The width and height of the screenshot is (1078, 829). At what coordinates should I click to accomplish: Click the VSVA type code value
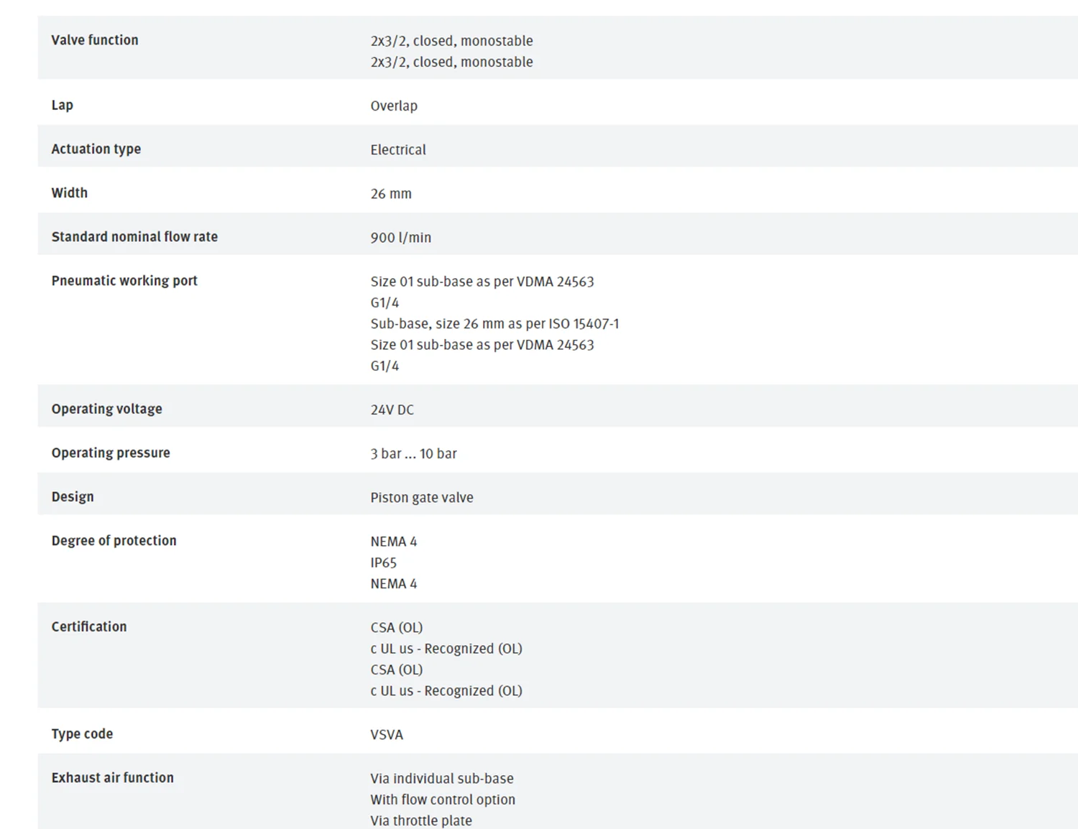coord(387,735)
